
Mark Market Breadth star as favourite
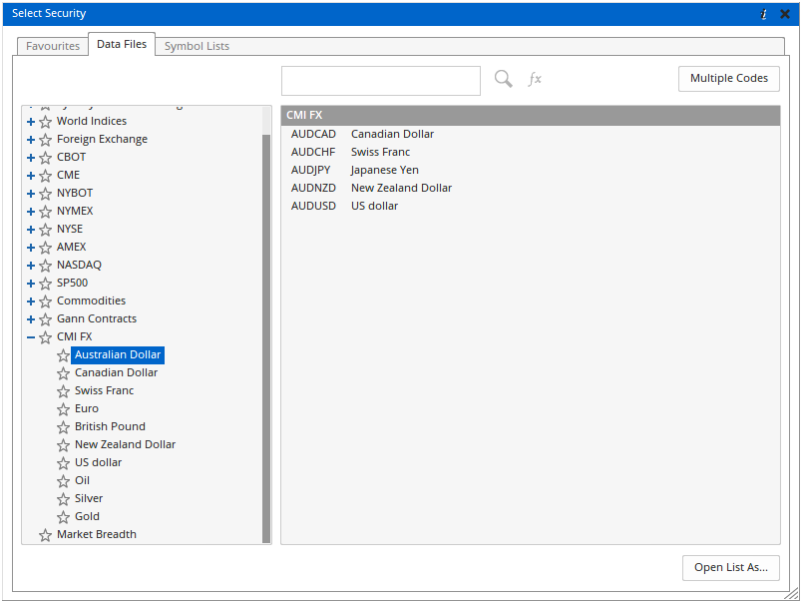pyautogui.click(x=46, y=535)
